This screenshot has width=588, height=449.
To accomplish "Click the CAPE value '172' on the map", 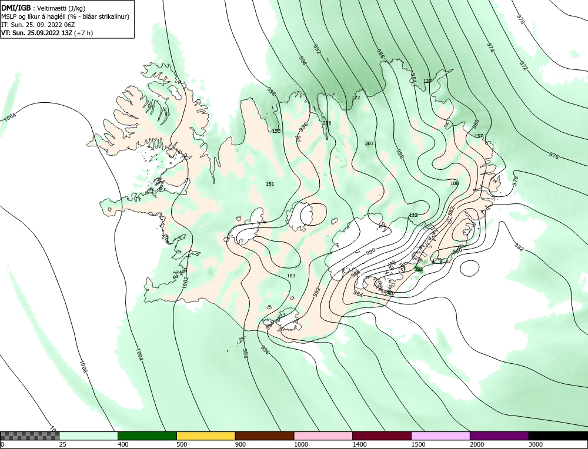I will point(356,98).
